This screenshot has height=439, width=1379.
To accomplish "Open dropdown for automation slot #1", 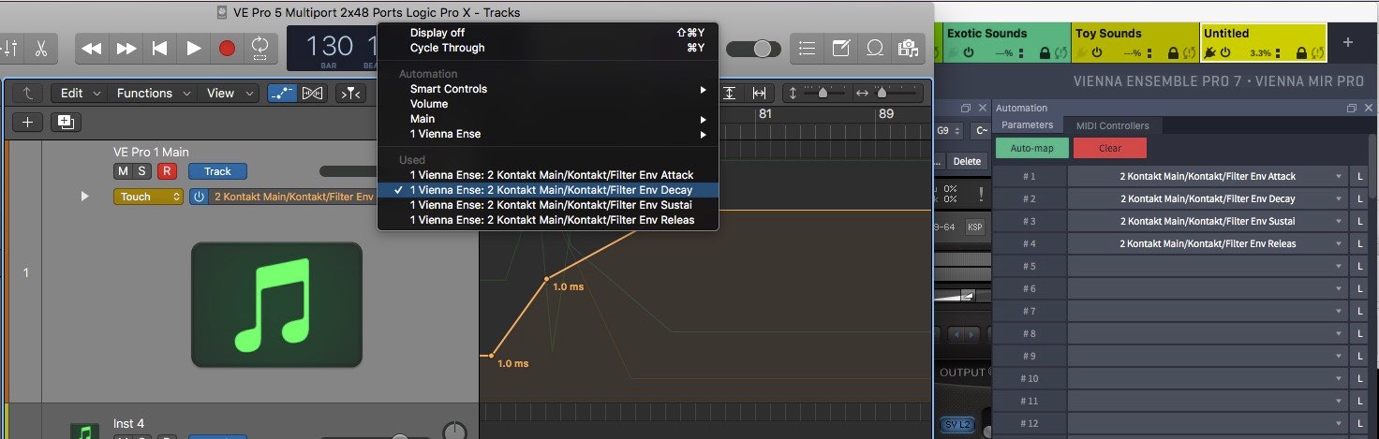I will tap(1207, 176).
